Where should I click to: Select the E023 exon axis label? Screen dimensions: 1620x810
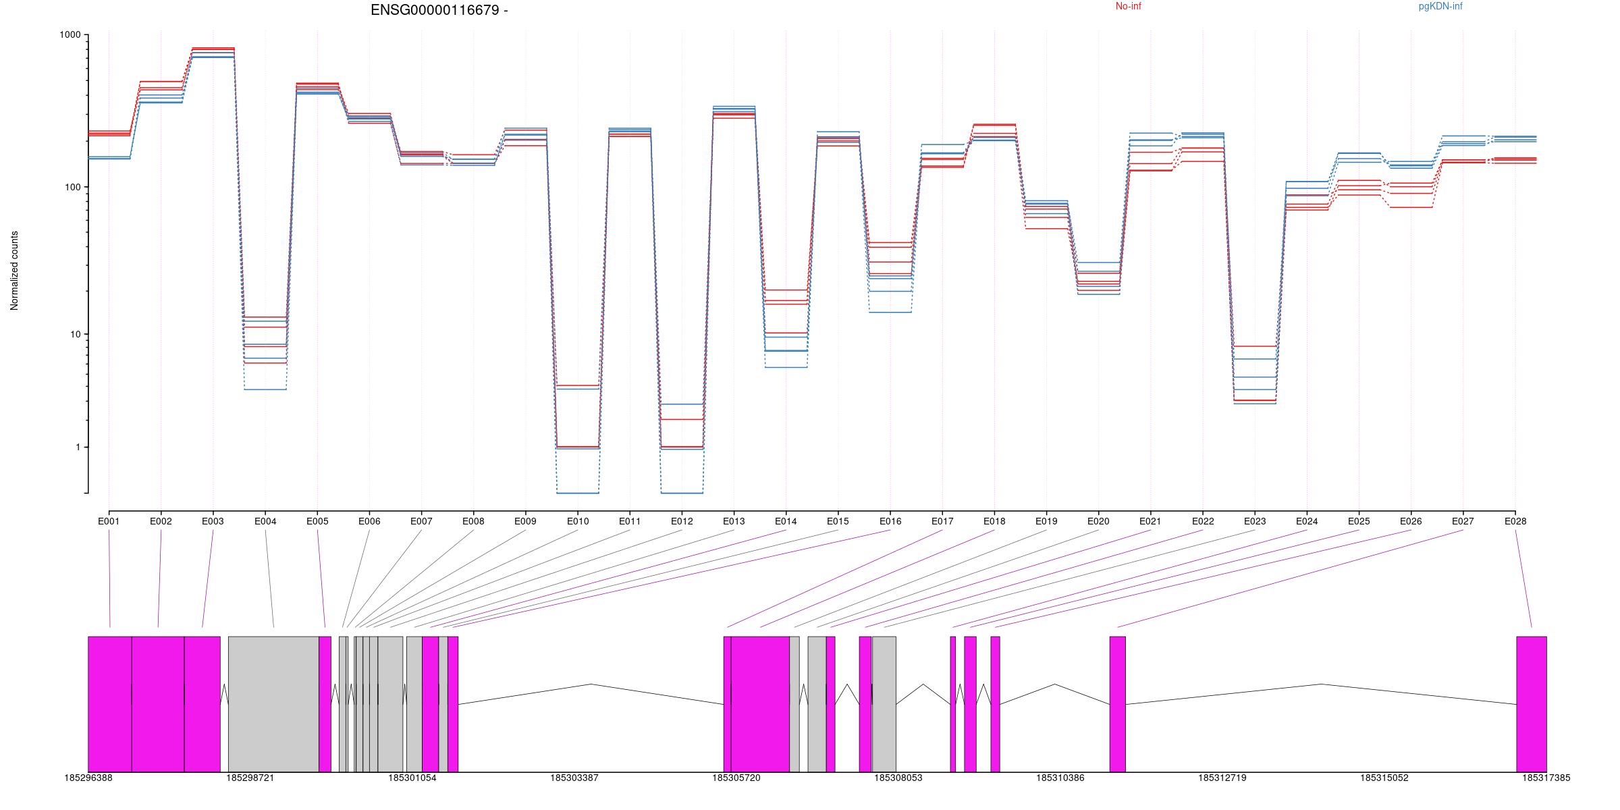tap(1255, 521)
